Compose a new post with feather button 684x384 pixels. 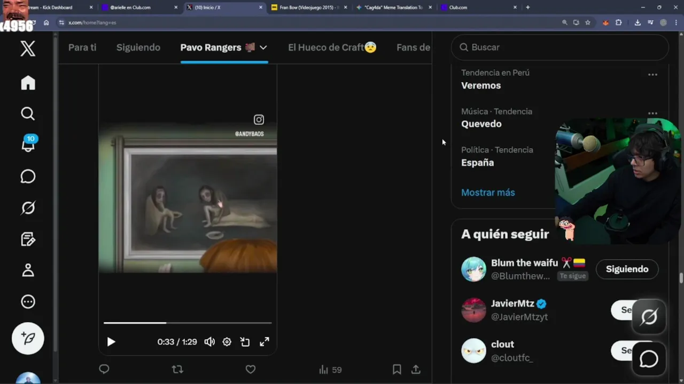pyautogui.click(x=28, y=338)
